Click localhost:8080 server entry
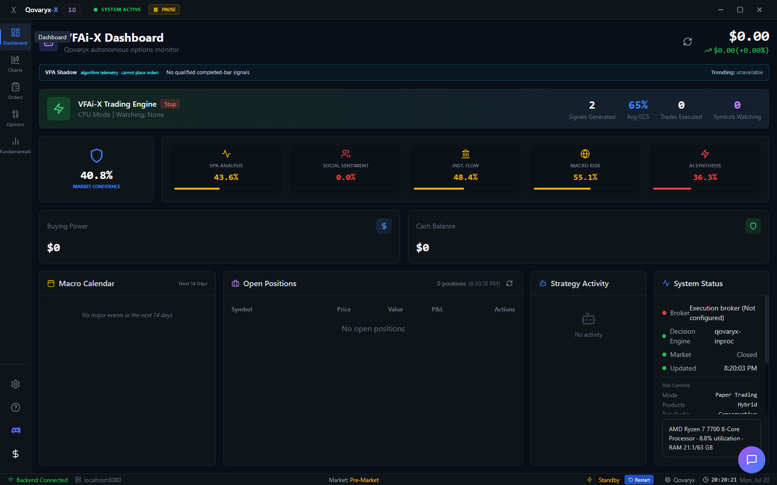Image resolution: width=777 pixels, height=485 pixels. click(x=98, y=480)
